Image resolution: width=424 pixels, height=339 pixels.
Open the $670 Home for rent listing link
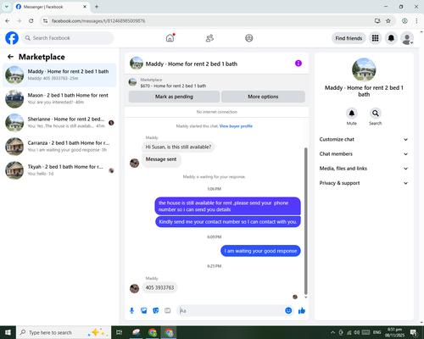coord(173,86)
